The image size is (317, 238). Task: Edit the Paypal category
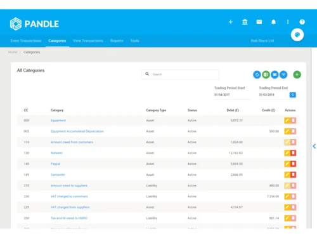pos(287,164)
